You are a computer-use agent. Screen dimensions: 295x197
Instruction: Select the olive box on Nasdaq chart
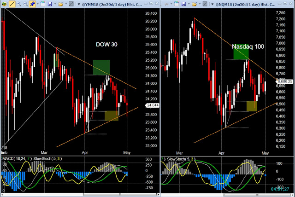click(252, 106)
